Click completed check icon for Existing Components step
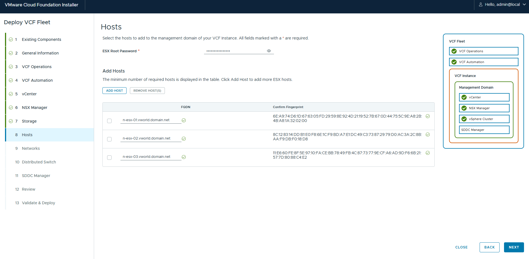 [x=11, y=39]
